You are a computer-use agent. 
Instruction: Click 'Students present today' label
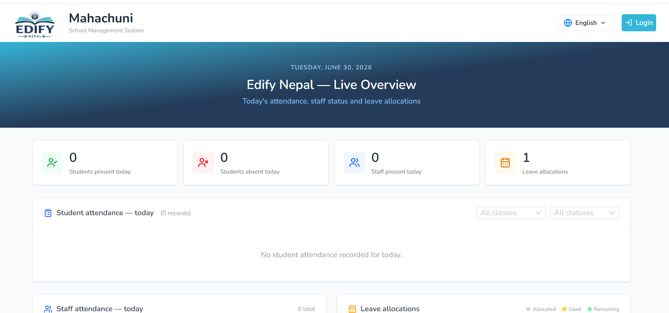(x=100, y=171)
